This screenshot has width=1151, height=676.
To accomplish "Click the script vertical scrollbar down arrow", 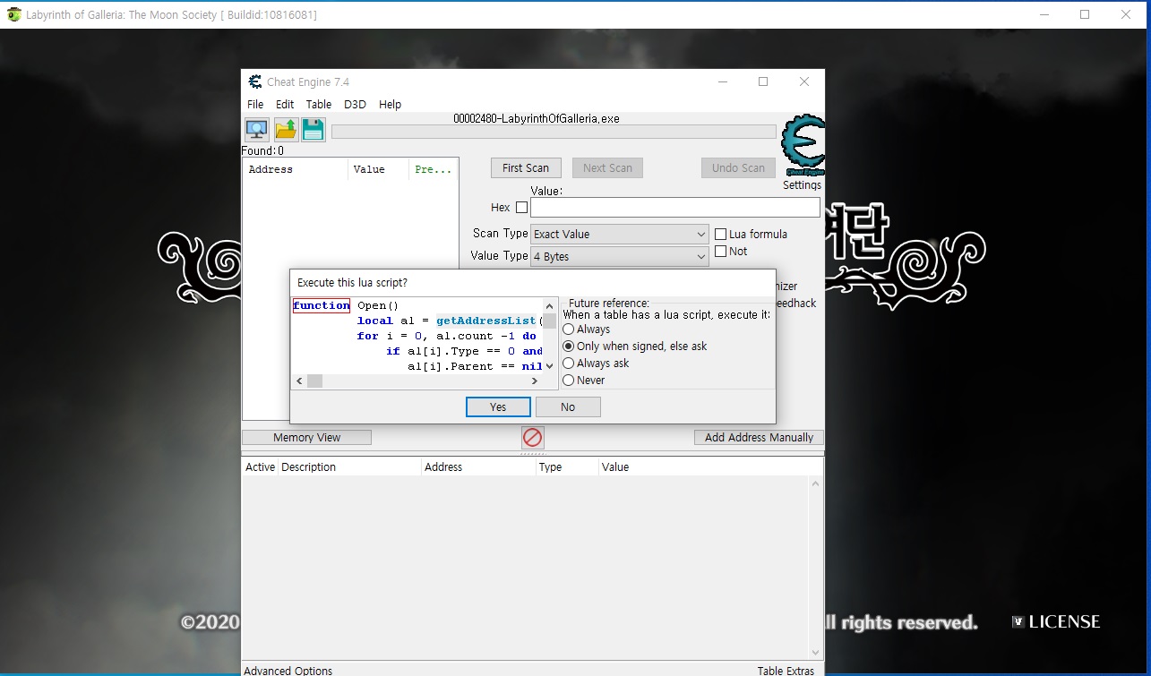I will point(550,365).
